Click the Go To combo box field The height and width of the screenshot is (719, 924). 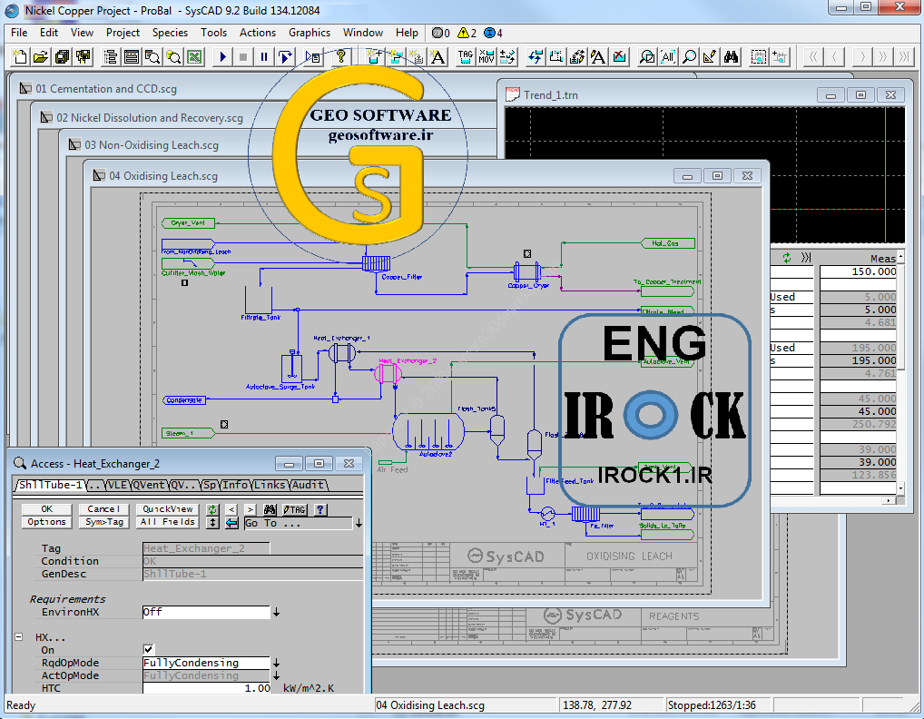tap(299, 523)
